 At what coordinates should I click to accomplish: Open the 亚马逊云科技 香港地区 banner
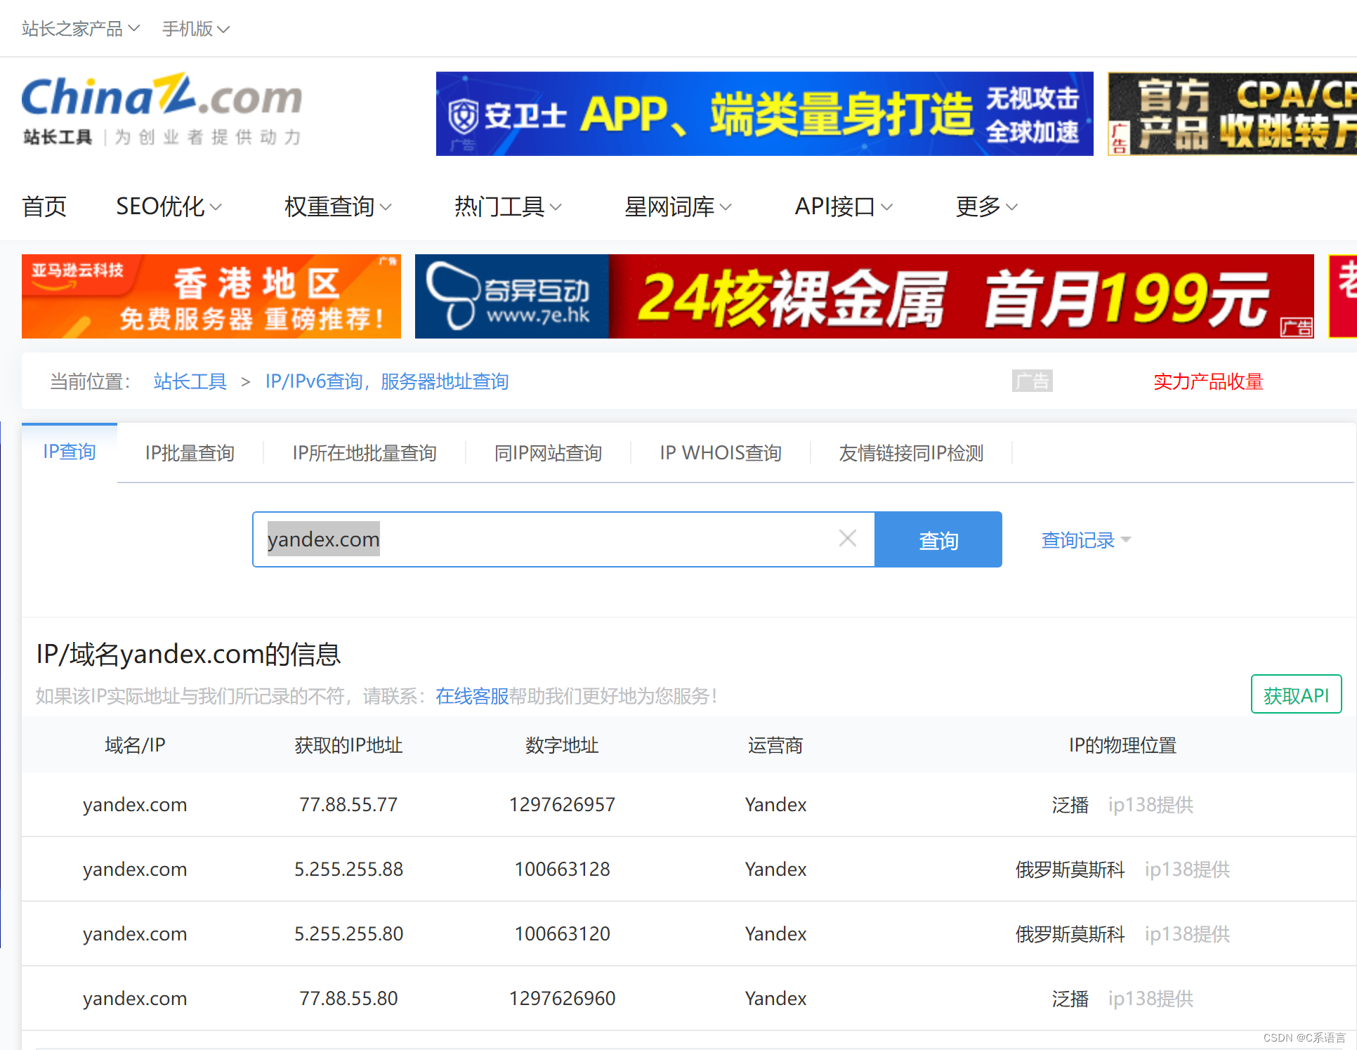click(x=211, y=296)
